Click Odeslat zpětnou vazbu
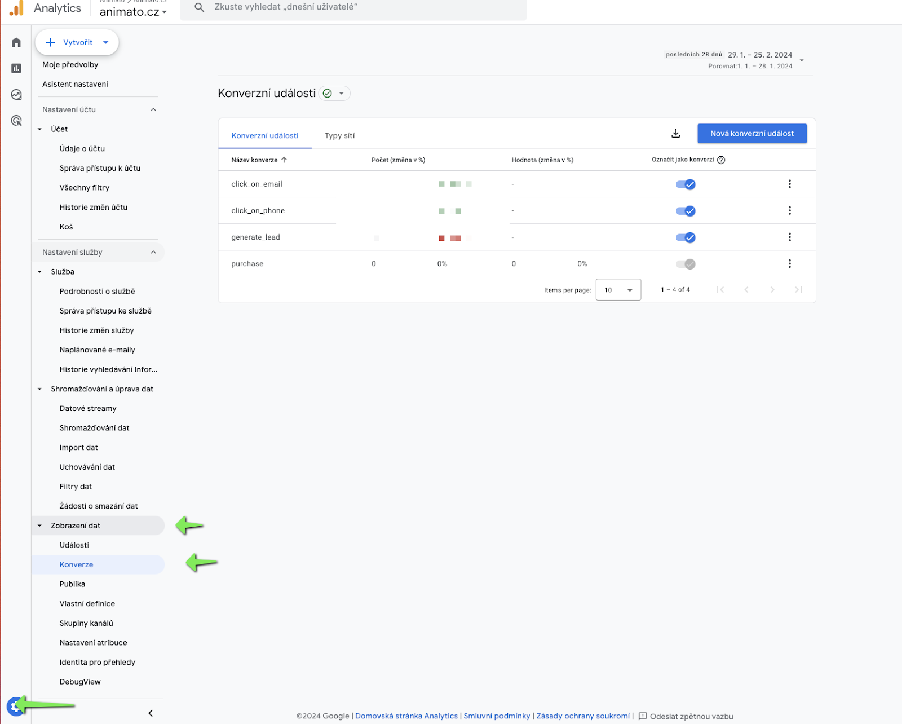 [x=691, y=716]
